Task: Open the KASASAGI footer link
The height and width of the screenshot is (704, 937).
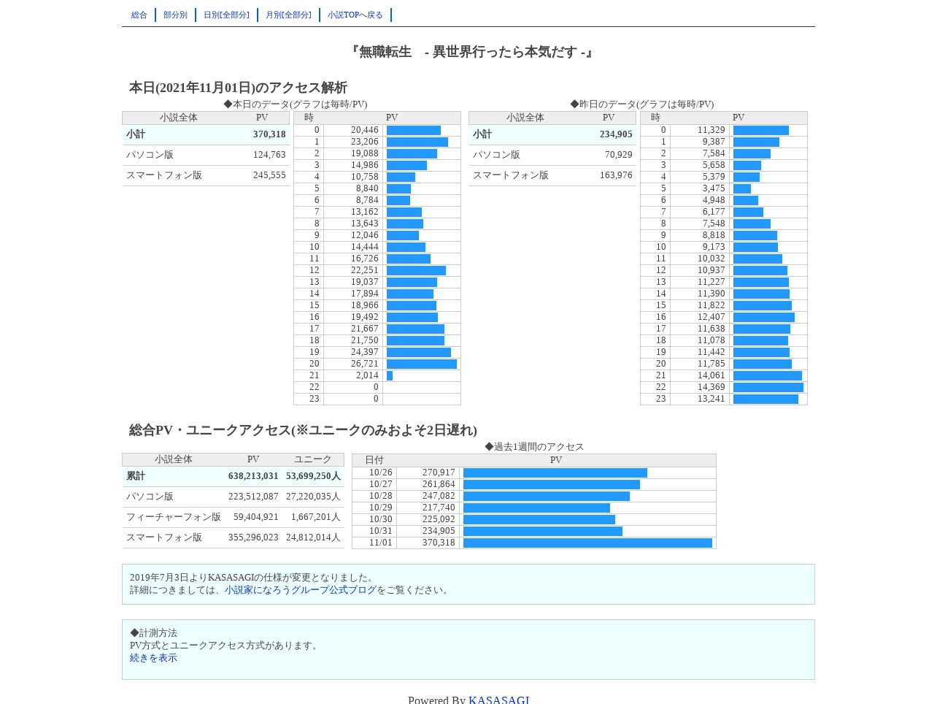Action: [x=499, y=700]
